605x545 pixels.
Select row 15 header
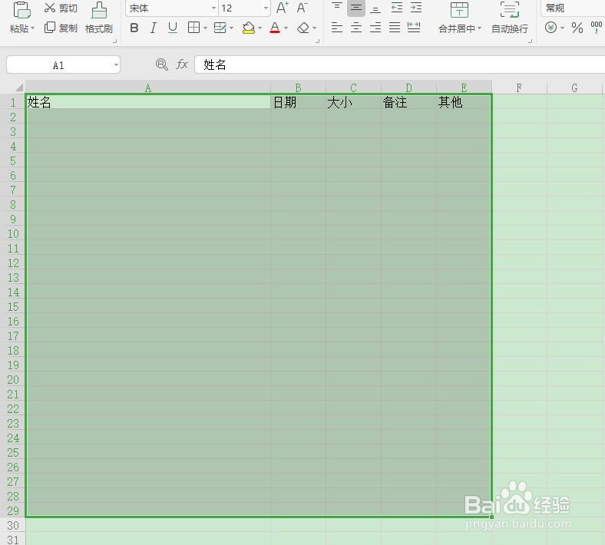coord(13,306)
